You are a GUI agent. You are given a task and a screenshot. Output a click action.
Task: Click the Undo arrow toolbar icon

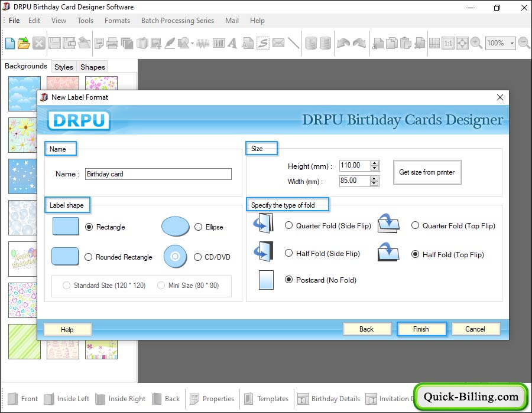[343, 43]
